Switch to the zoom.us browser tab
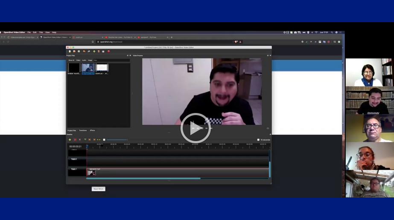Viewport: 394px width, 220px height. pyautogui.click(x=88, y=38)
